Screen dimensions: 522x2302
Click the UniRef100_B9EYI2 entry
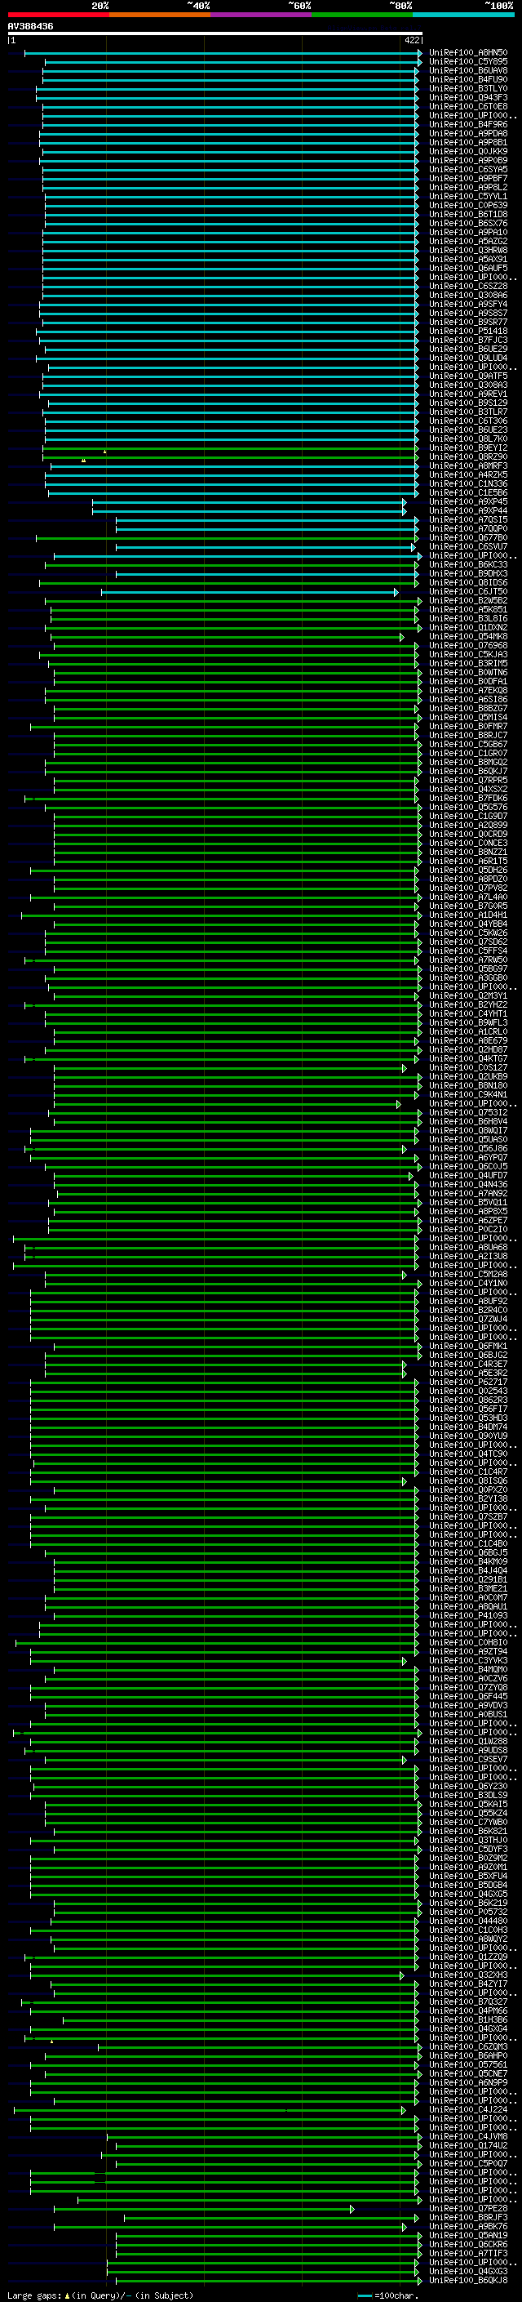(467, 447)
